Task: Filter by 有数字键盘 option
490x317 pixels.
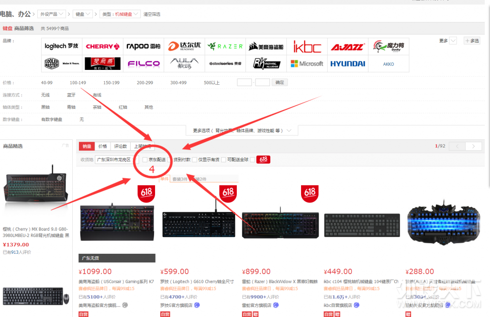Action: click(x=52, y=119)
